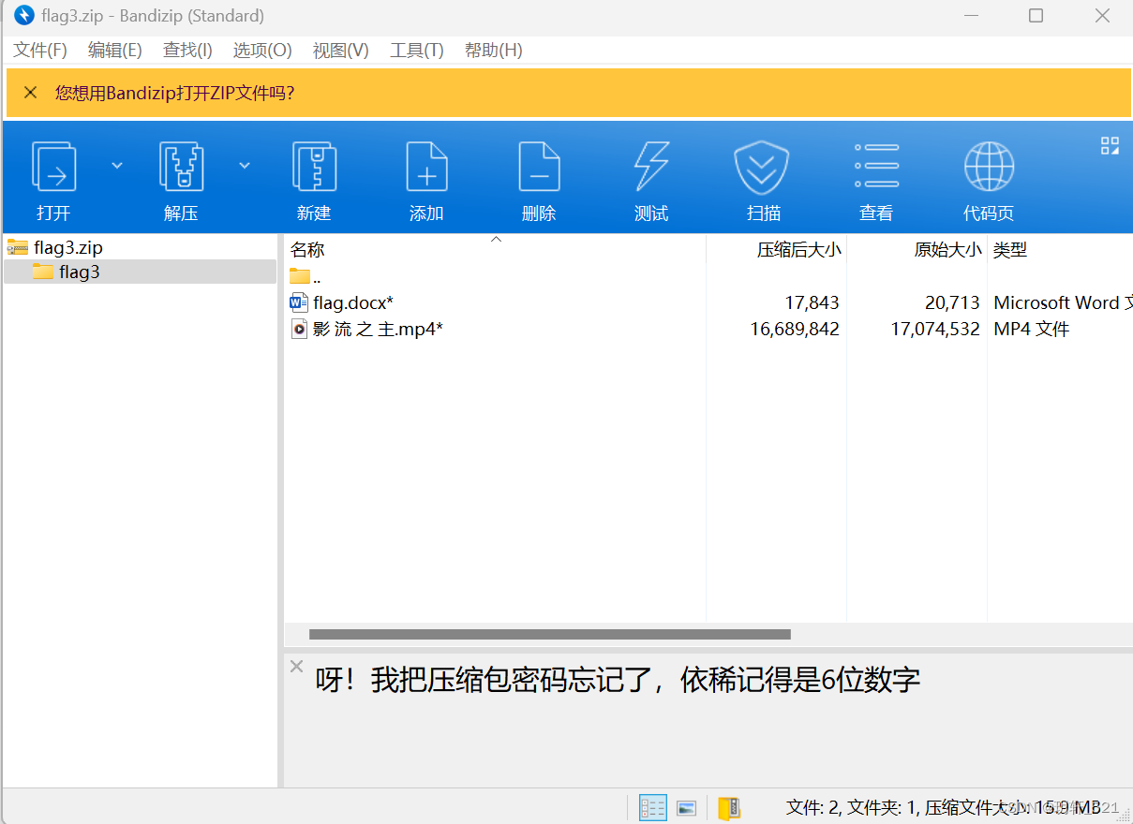The height and width of the screenshot is (824, 1133).
Task: Sort by the 类型 column header
Action: click(x=1010, y=250)
